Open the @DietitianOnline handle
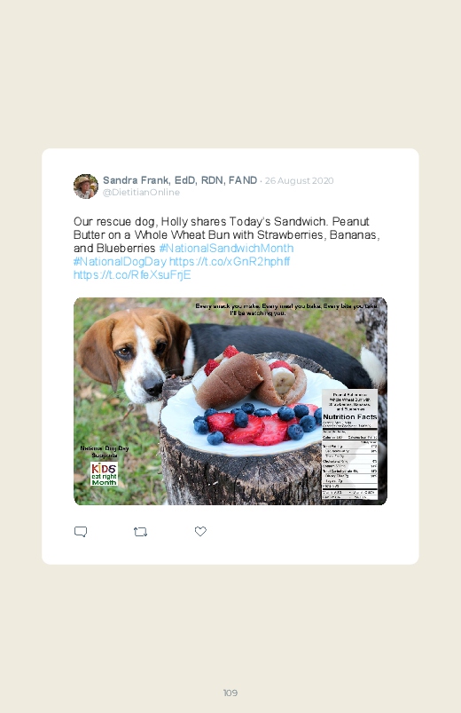The height and width of the screenshot is (713, 461). tap(141, 193)
